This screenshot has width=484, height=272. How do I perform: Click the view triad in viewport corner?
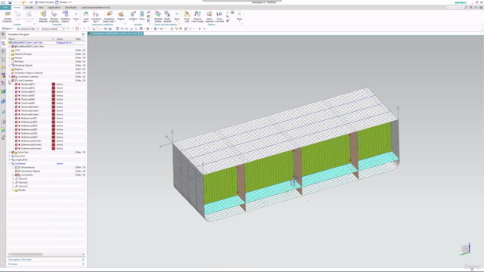point(466,249)
